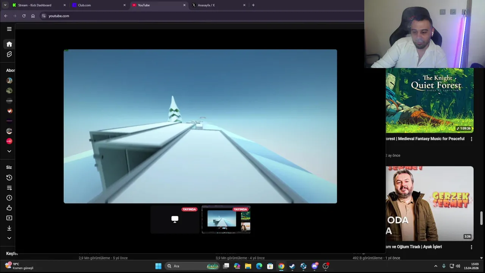Click browser forward arrow
Viewport: 485px width, 273px height.
coord(15,16)
